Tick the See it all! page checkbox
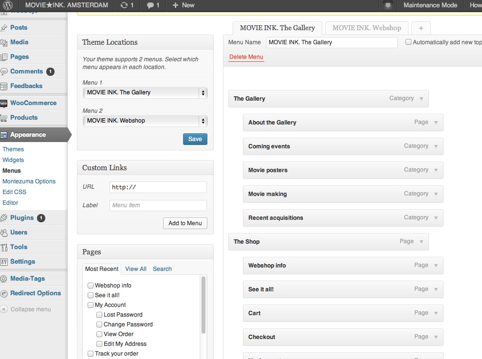The height and width of the screenshot is (359, 482). pyautogui.click(x=91, y=295)
